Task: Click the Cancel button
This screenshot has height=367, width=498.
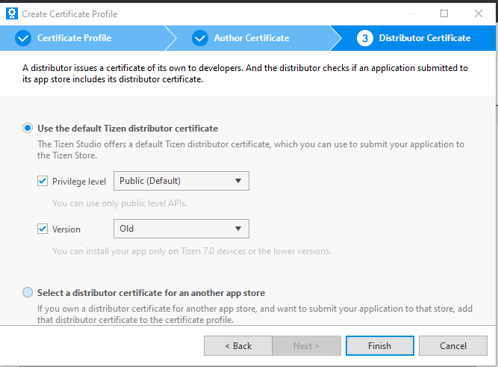Action: pos(453,345)
